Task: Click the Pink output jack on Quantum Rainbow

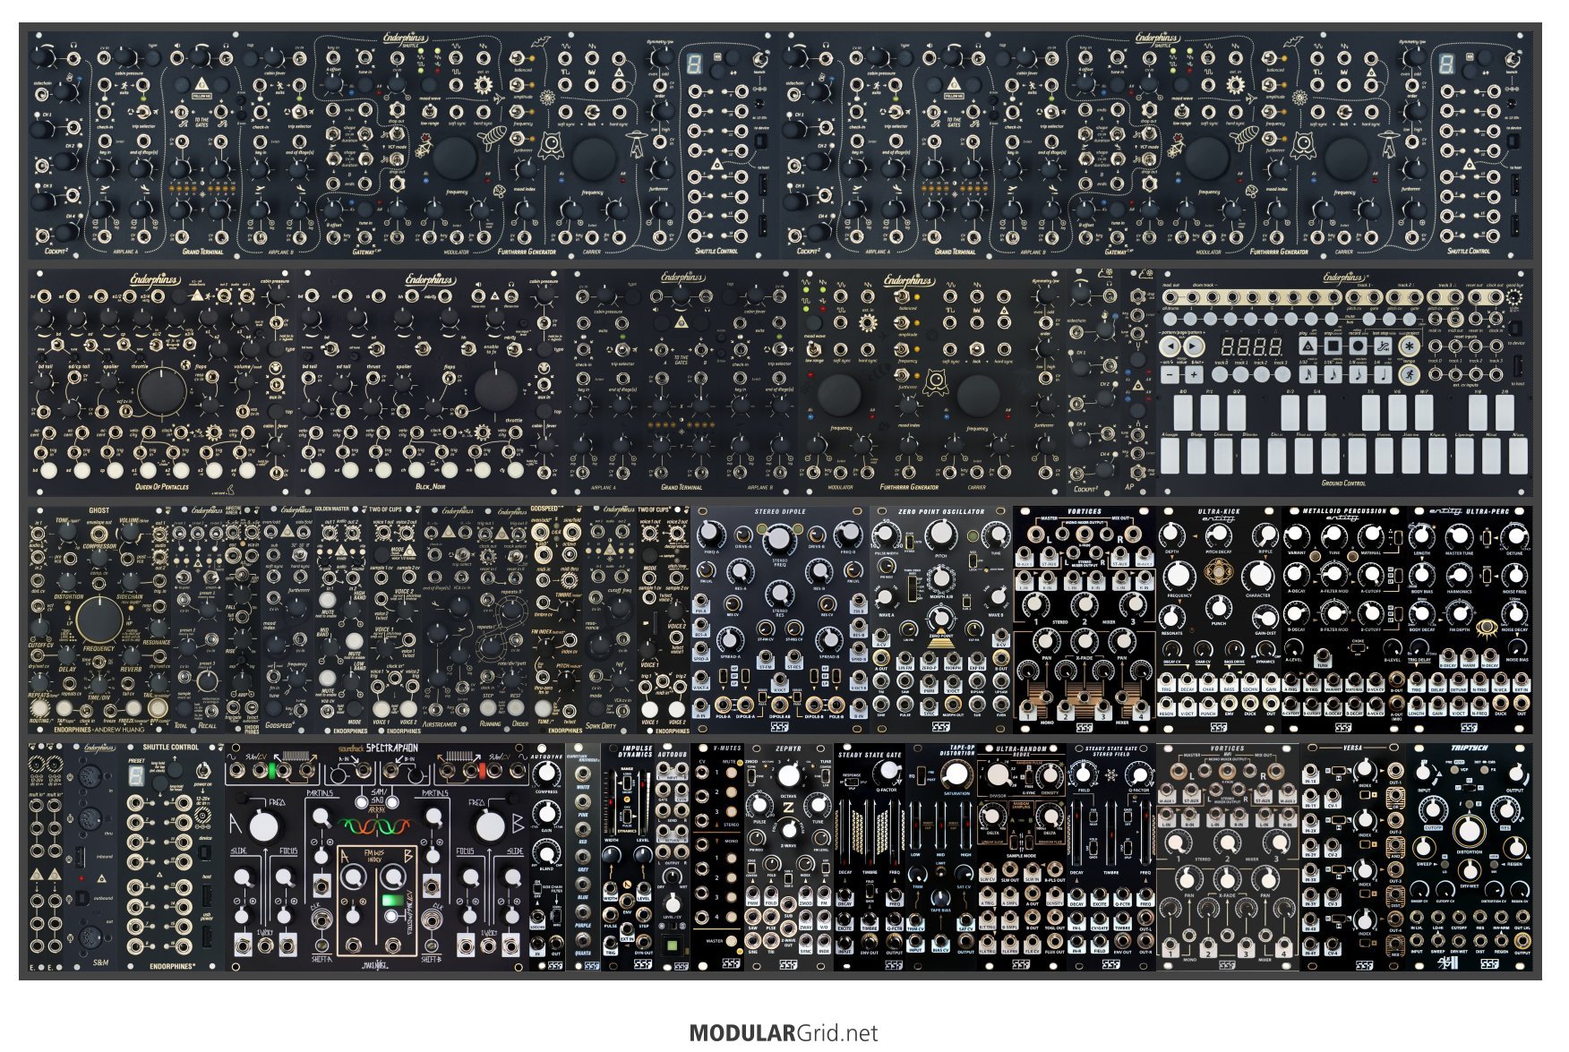Action: point(584,802)
